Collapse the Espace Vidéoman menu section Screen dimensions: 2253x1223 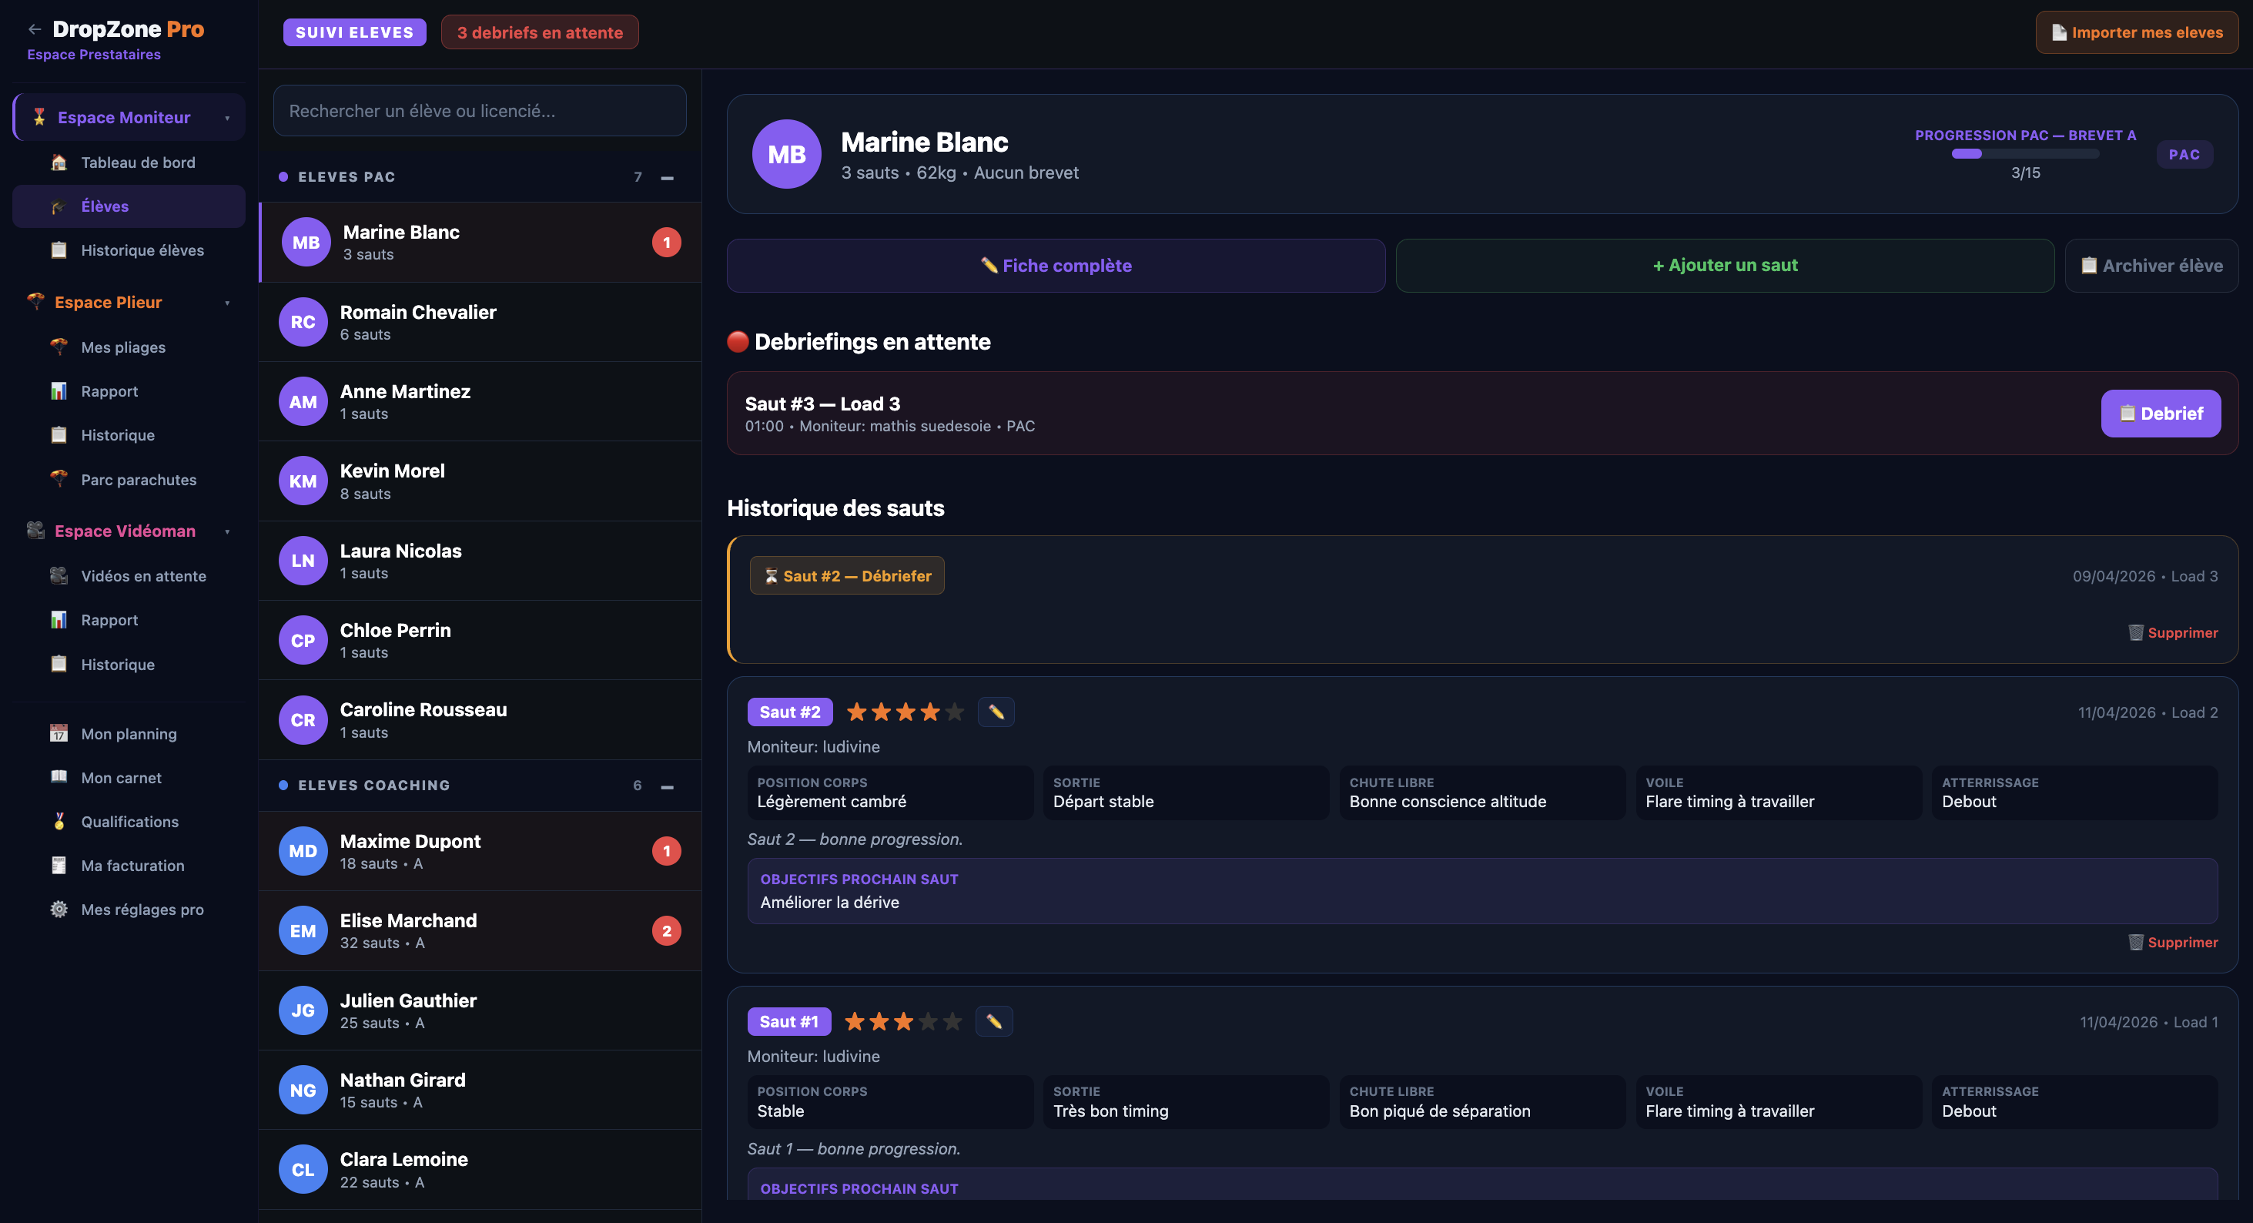pyautogui.click(x=227, y=532)
